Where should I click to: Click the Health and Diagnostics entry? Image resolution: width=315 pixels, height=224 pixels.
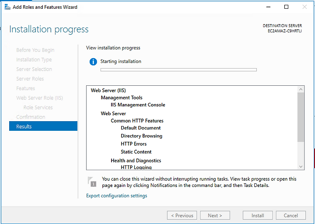point(136,161)
